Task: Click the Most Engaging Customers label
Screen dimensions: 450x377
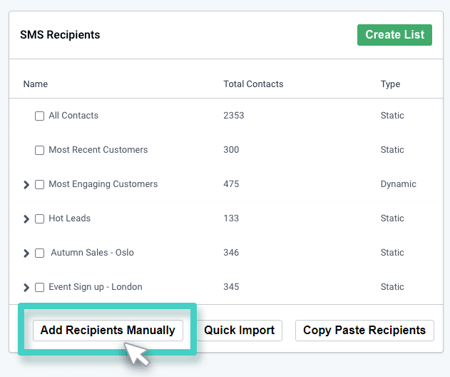Action: point(103,184)
